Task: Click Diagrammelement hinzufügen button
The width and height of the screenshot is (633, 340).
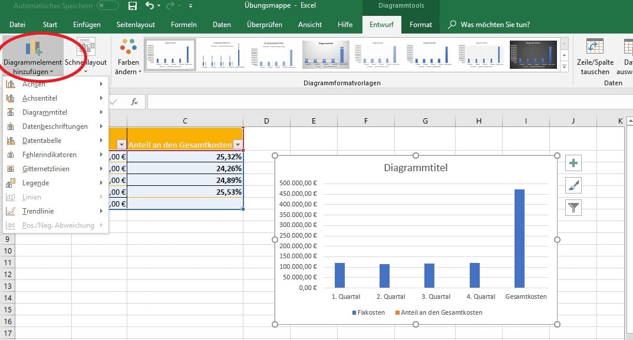Action: pos(32,56)
